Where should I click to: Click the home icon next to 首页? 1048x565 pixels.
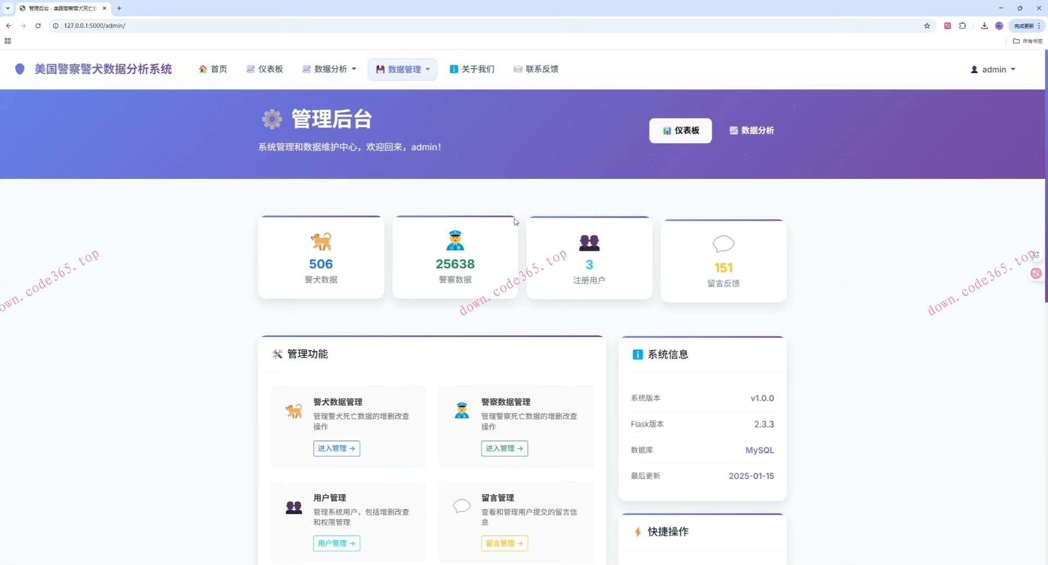coord(203,69)
